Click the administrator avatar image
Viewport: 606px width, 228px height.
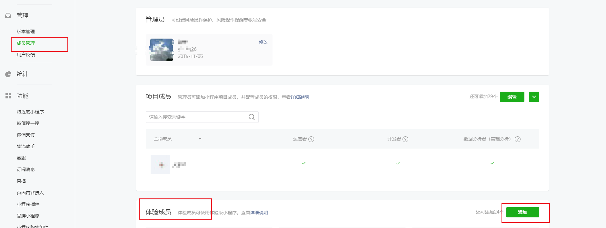[x=162, y=50]
